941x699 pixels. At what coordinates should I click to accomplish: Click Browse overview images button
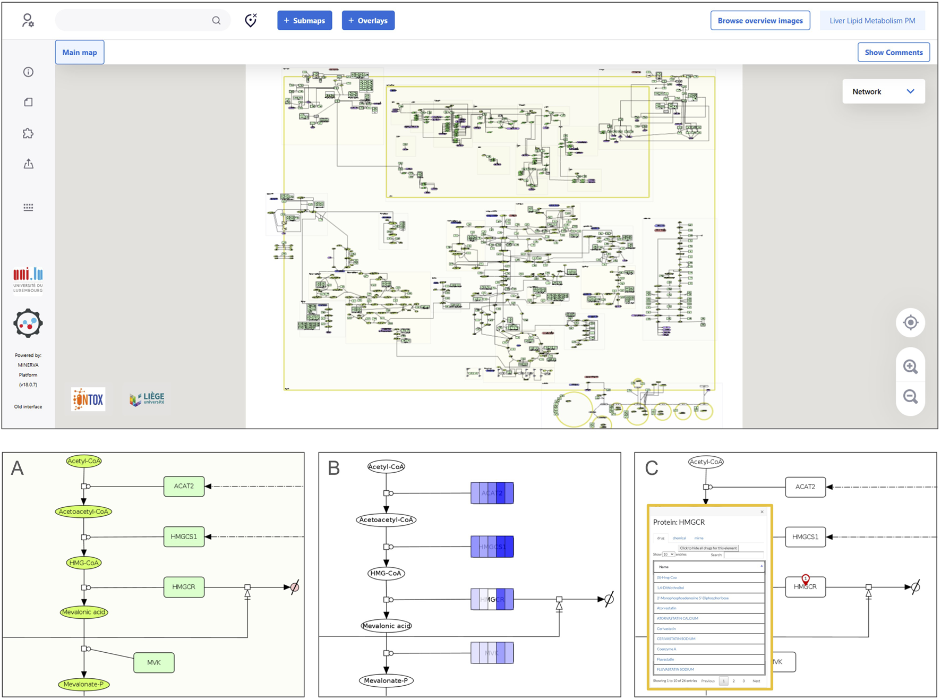point(759,21)
